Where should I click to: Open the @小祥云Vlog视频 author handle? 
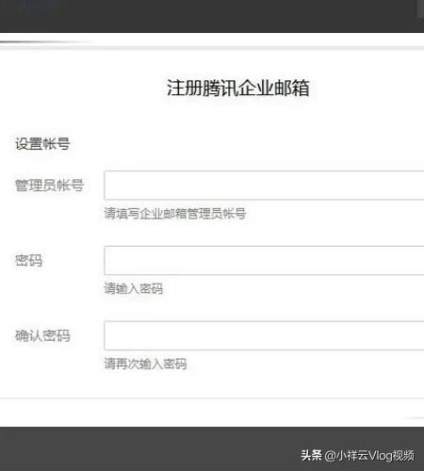point(369,455)
